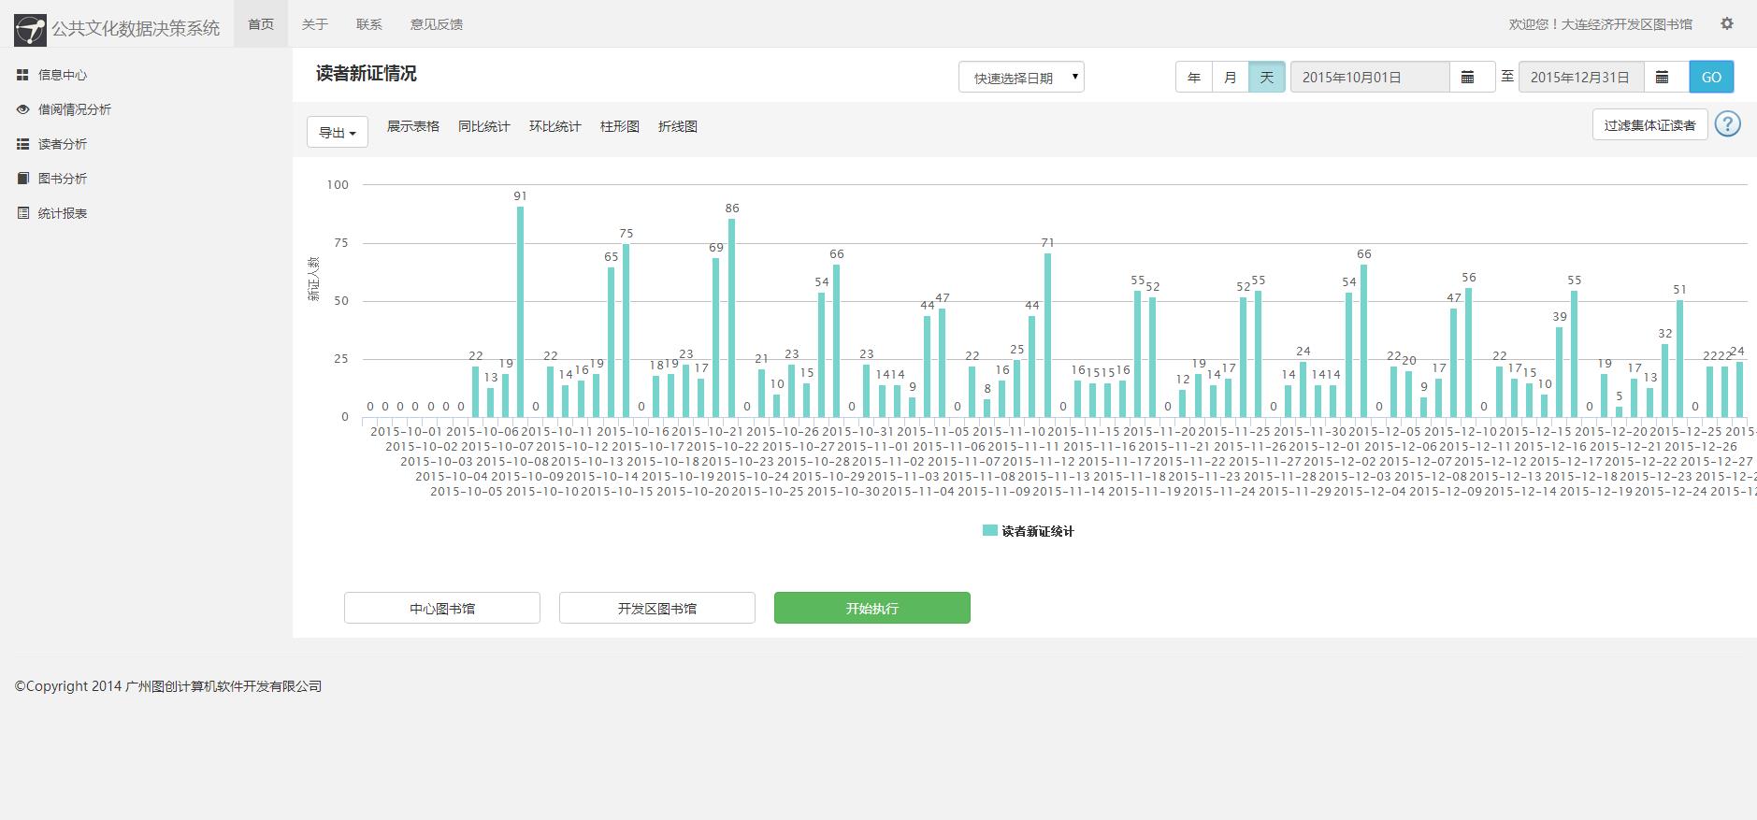
Task: Switch to 展示表格 view
Action: (x=413, y=126)
